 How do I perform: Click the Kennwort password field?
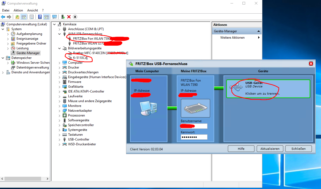coord(194,137)
